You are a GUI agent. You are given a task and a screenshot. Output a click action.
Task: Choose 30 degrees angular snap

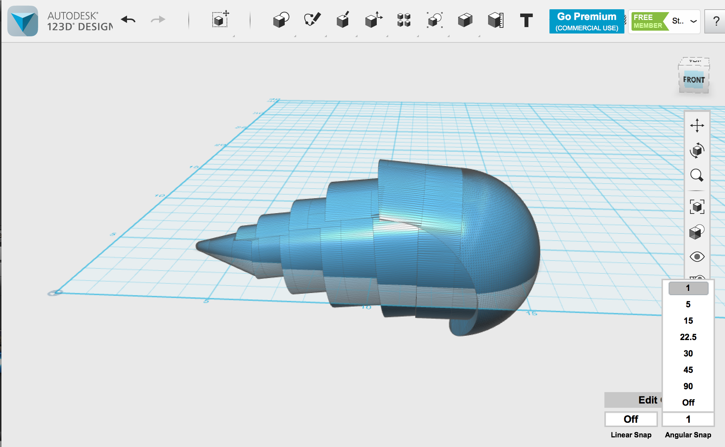coord(688,354)
